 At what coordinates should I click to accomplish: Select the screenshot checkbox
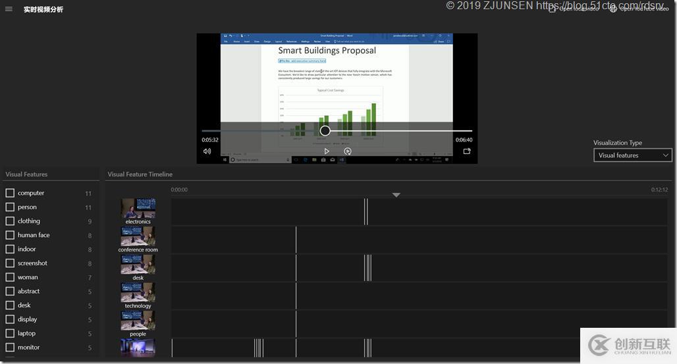[10, 263]
